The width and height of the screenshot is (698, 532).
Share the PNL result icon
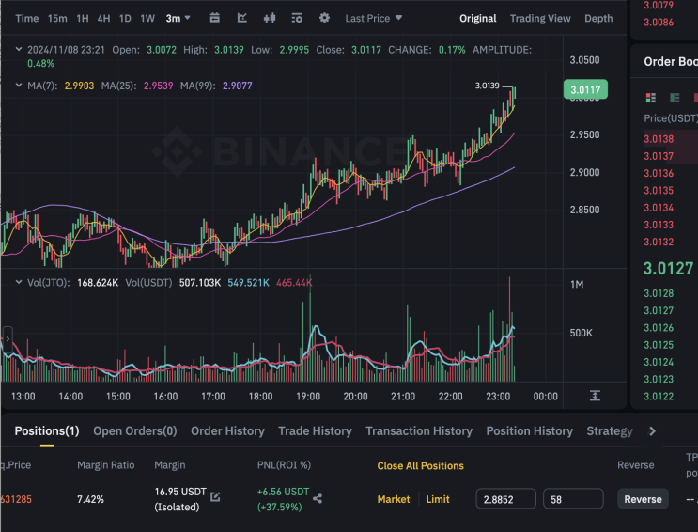[x=318, y=498]
